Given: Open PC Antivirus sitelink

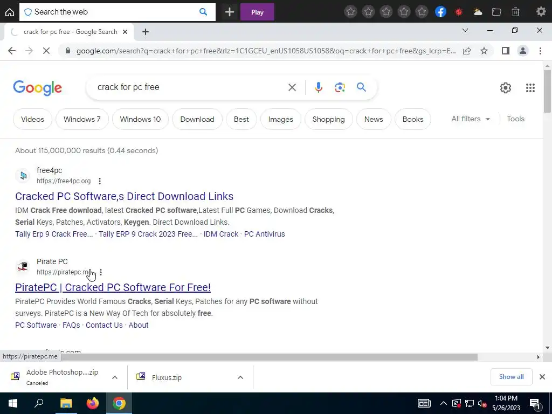Looking at the screenshot, I should 264,234.
